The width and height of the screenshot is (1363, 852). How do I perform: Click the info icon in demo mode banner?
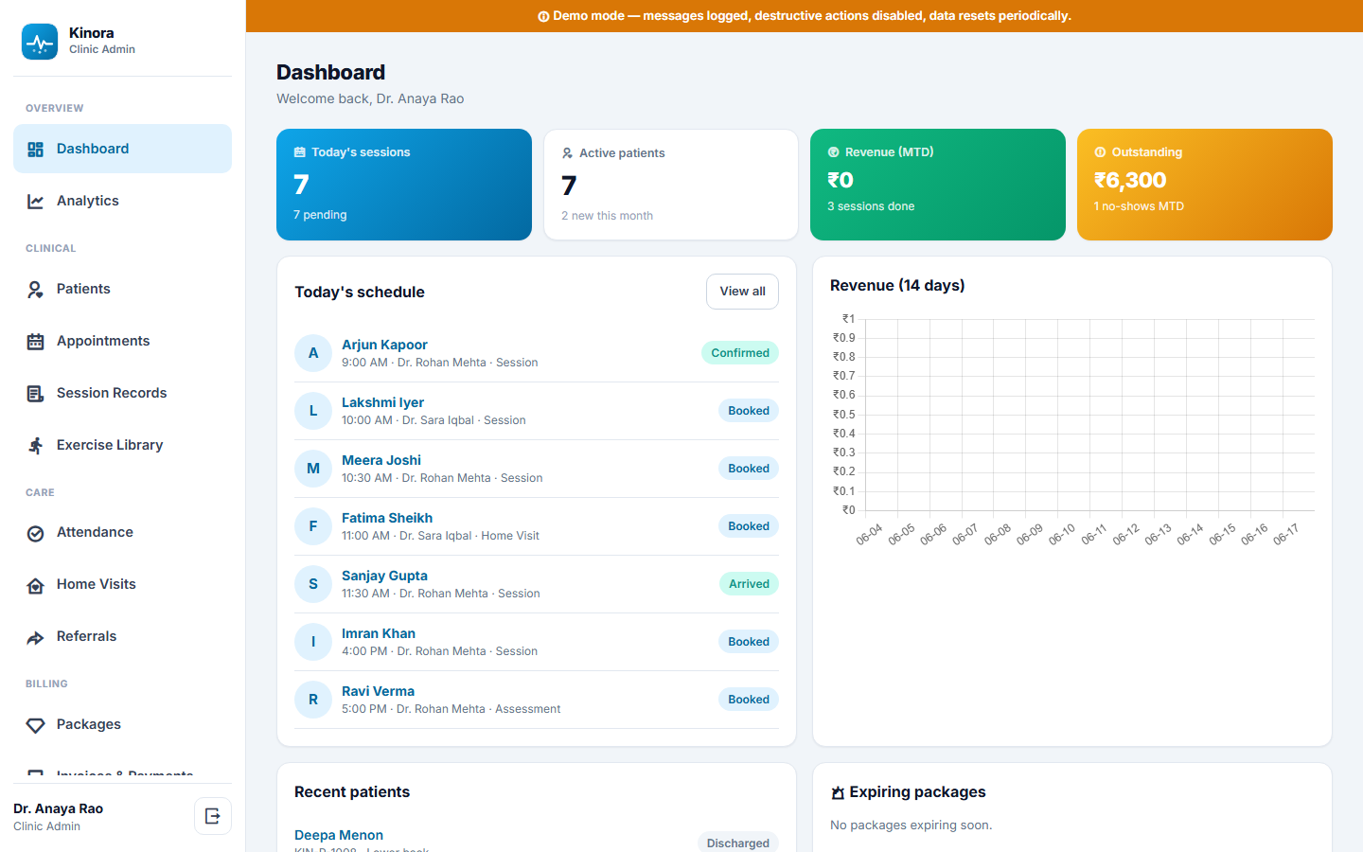tap(543, 16)
